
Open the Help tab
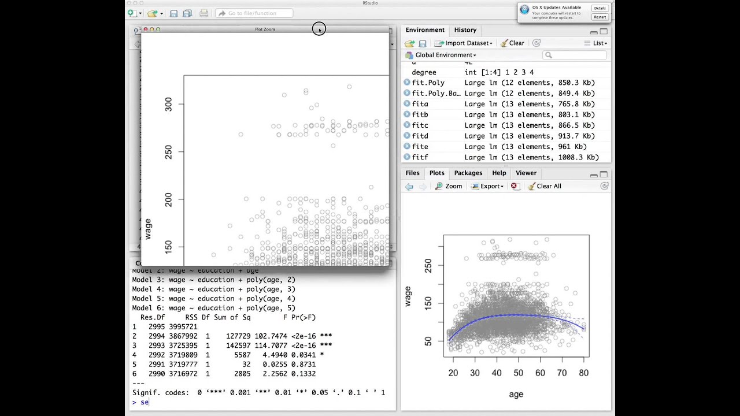(x=499, y=173)
